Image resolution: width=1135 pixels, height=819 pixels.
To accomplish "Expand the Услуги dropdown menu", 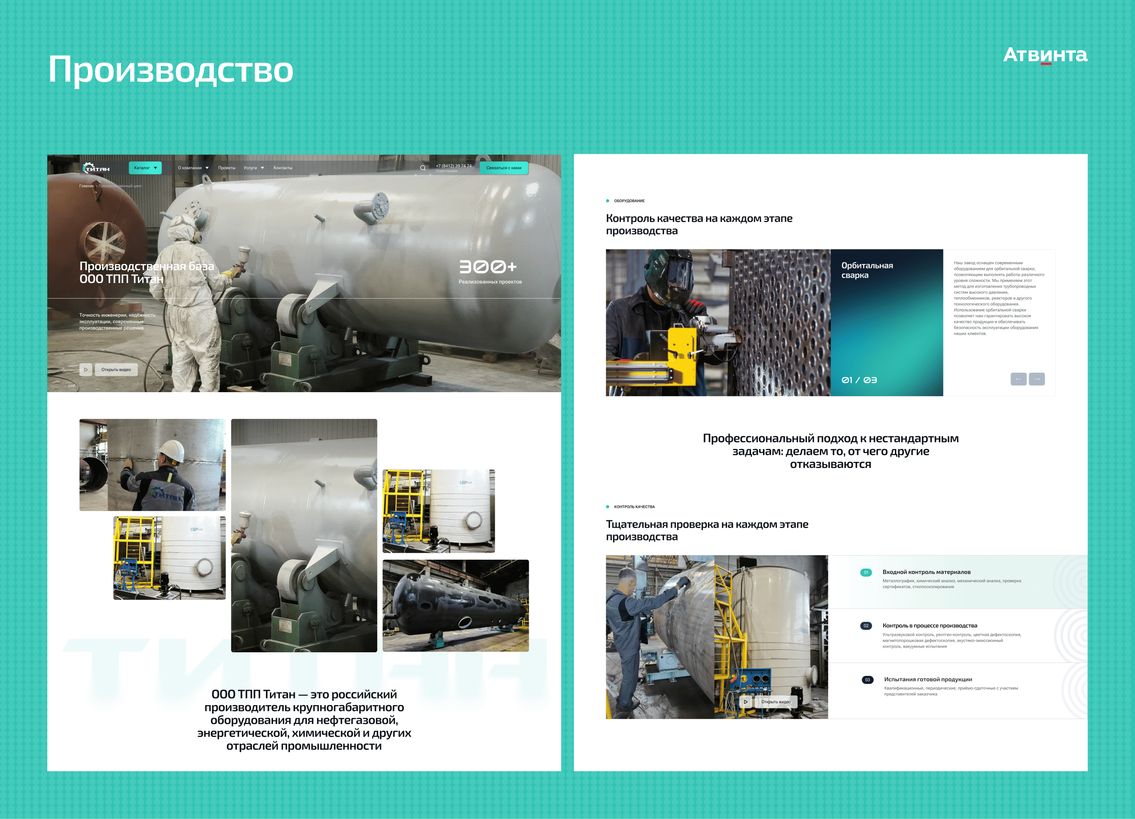I will [254, 168].
